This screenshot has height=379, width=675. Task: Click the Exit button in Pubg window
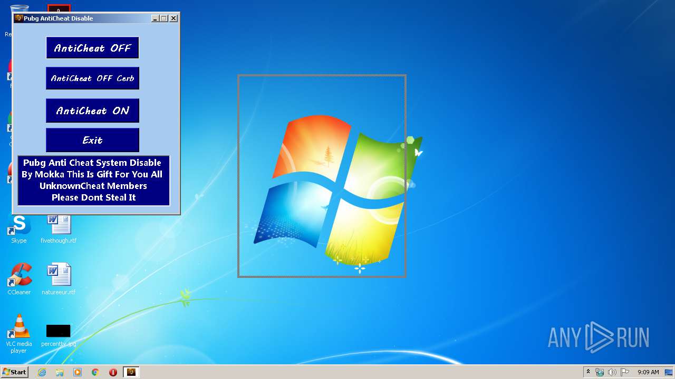[x=92, y=140]
